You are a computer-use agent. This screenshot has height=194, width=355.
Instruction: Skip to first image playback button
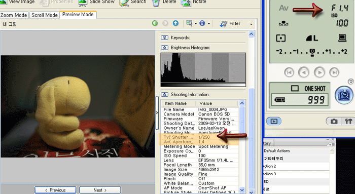(289, 72)
